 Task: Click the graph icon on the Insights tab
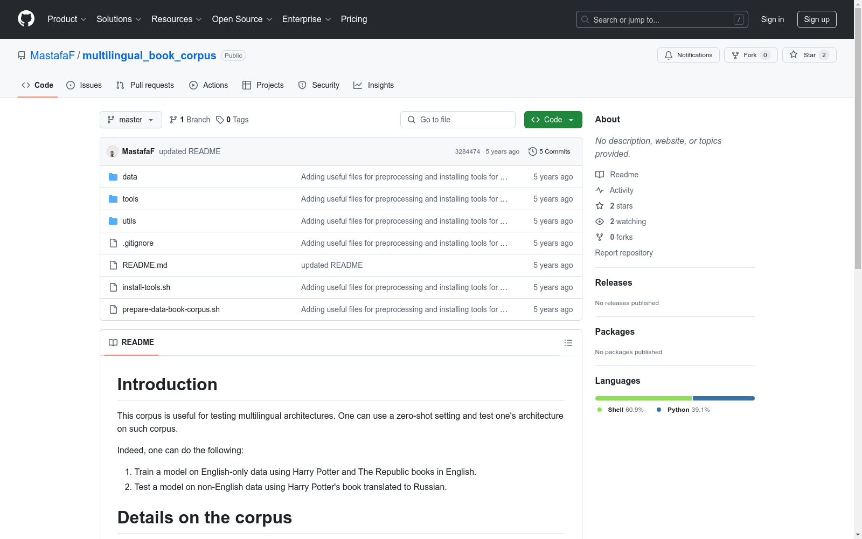coord(358,85)
